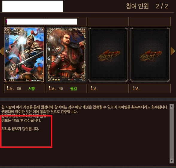Choose the third empty card slot
Image resolution: width=176 pixels, height=168 pixels.
[x=108, y=55]
